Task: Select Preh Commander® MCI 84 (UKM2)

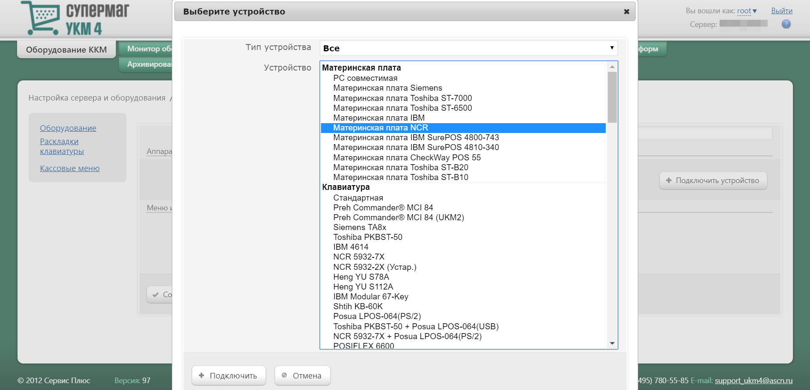Action: (x=463, y=217)
